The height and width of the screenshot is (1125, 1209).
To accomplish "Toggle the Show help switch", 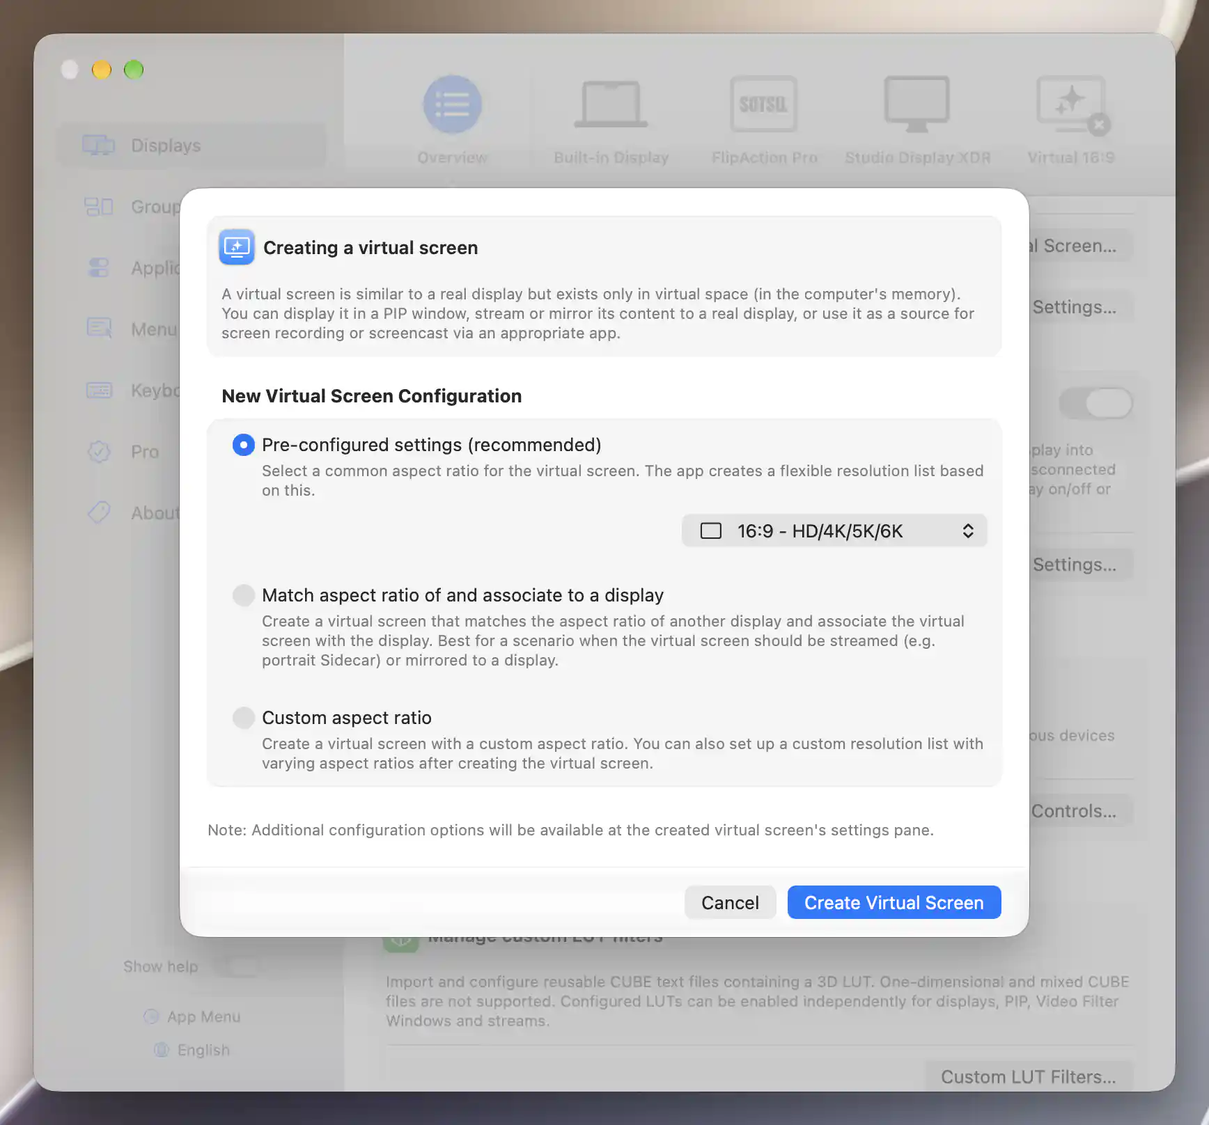I will (x=235, y=967).
